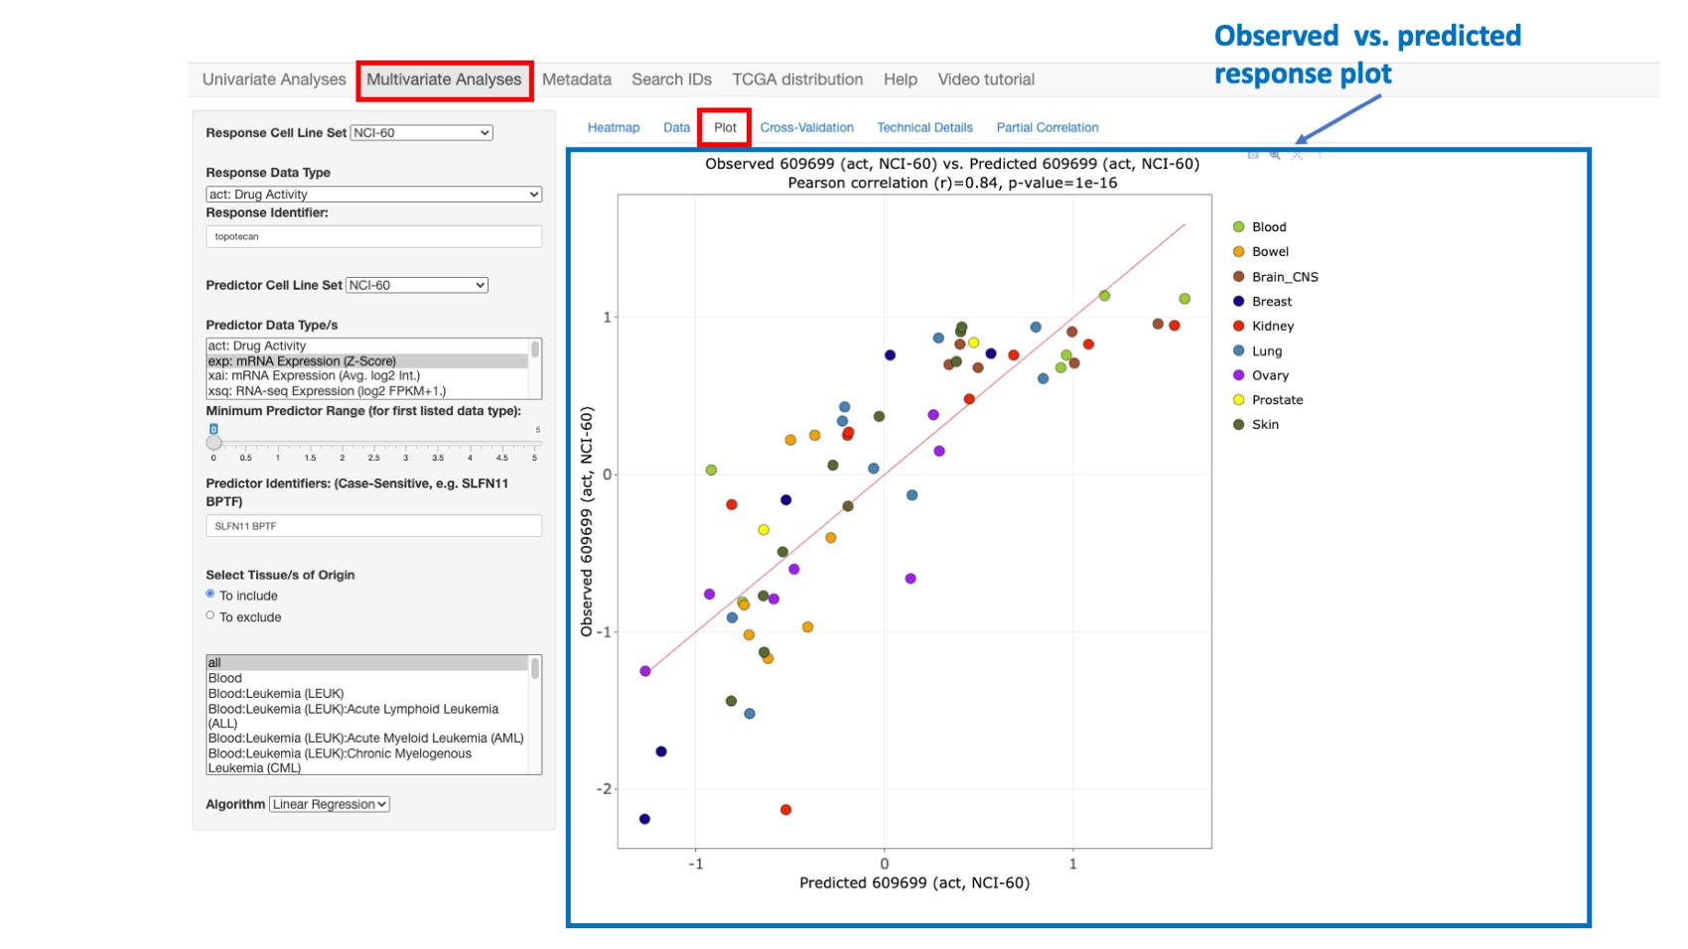Open the Response Cell Line Set dropdown

pyautogui.click(x=420, y=132)
